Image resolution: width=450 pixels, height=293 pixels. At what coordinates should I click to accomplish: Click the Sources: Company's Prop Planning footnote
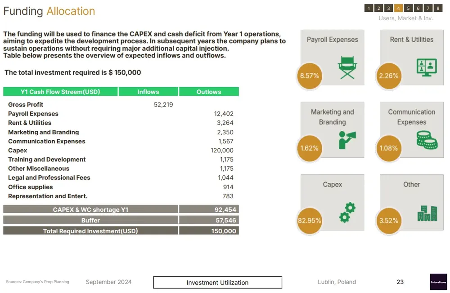point(37,282)
